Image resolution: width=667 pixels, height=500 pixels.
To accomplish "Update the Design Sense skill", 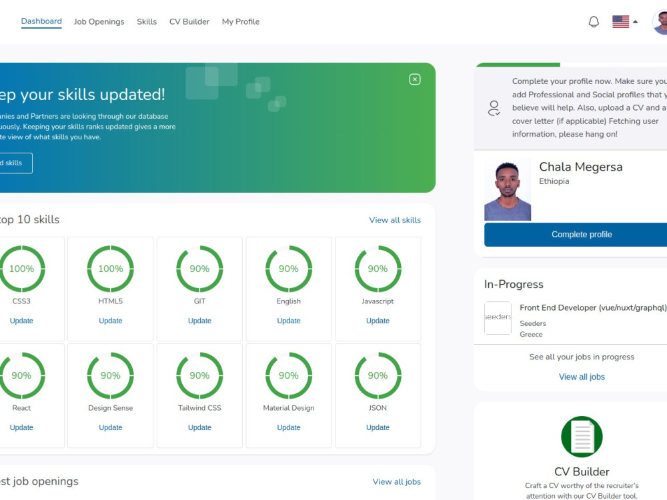I will [111, 427].
